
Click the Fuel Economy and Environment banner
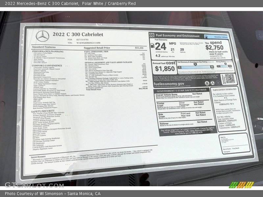tap(178, 36)
